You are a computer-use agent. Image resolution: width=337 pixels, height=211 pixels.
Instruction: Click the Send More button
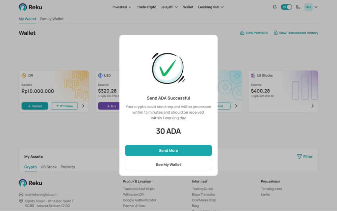(168, 150)
